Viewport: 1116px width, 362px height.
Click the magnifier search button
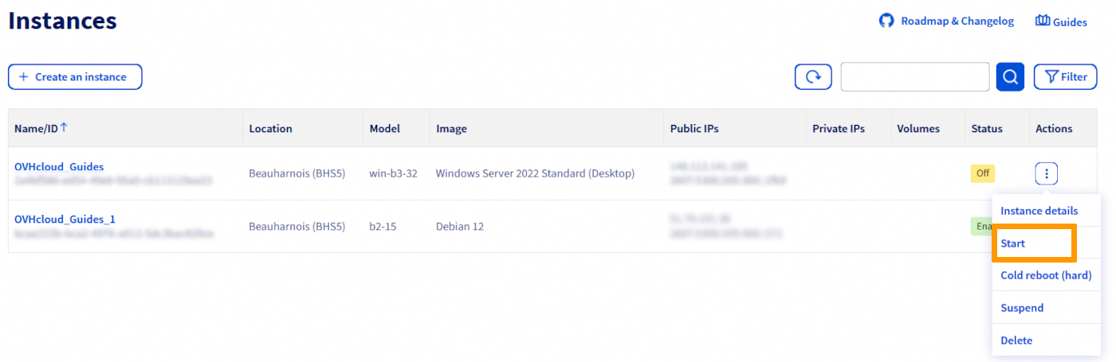(x=1010, y=77)
